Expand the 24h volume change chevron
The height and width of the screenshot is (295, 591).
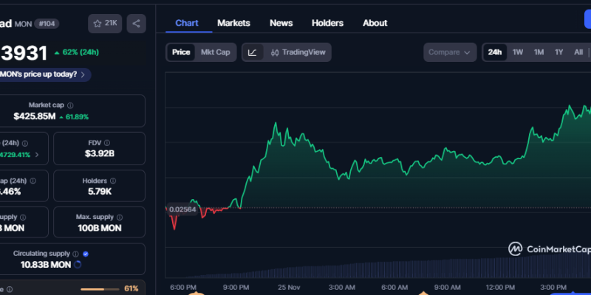(x=37, y=155)
